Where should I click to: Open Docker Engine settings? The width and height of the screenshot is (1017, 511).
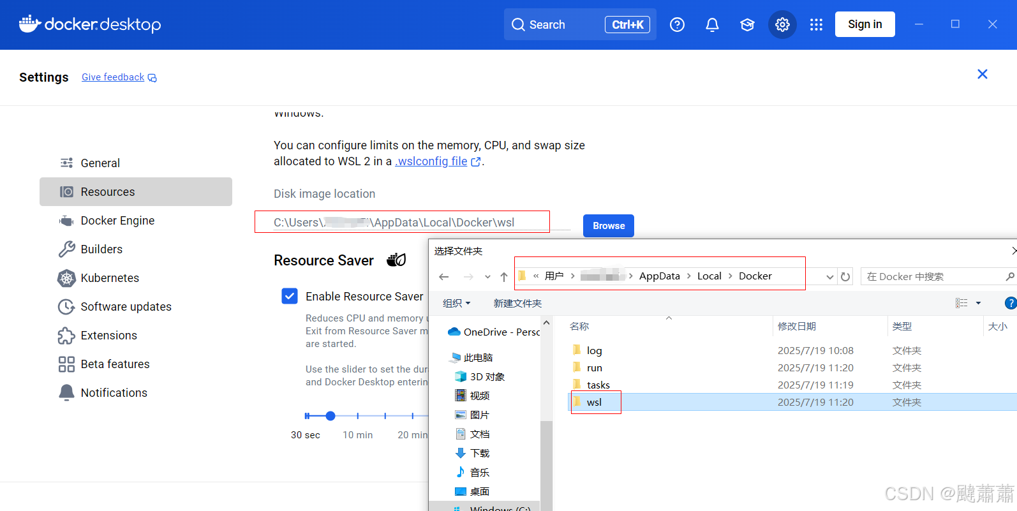(136, 221)
